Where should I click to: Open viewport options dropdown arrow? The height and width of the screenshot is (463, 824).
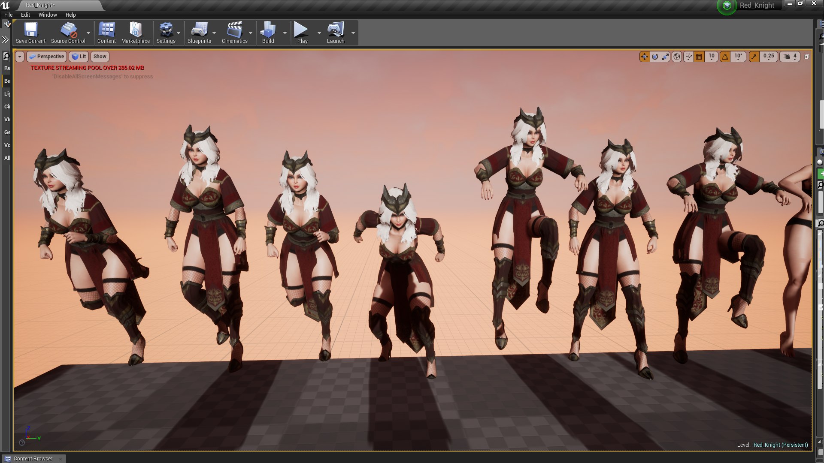19,57
